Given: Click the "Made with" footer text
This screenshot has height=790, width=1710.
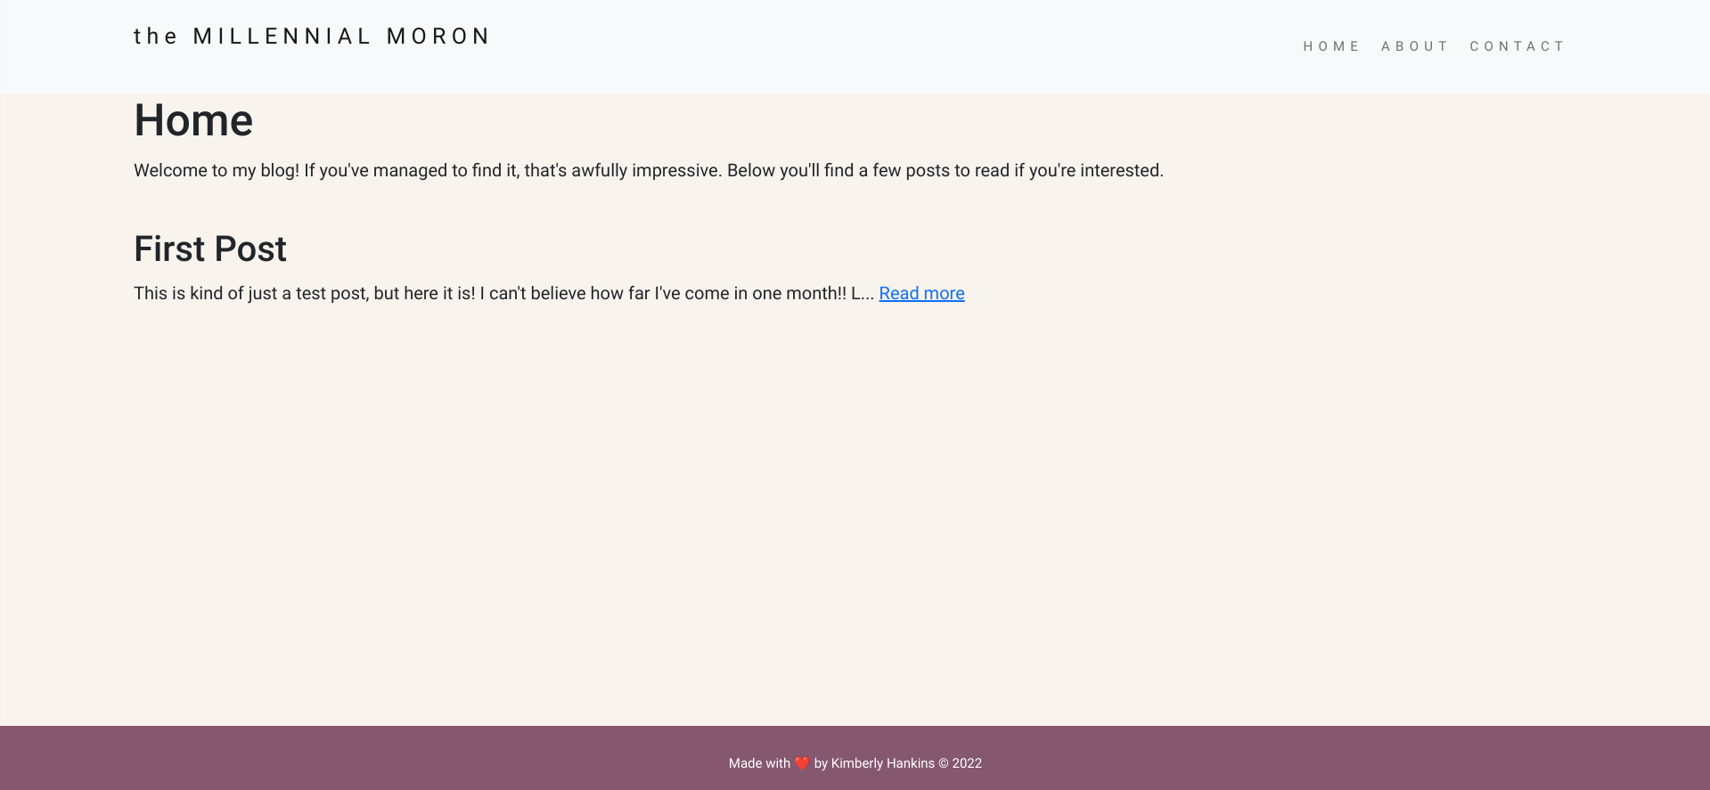Looking at the screenshot, I should point(758,763).
